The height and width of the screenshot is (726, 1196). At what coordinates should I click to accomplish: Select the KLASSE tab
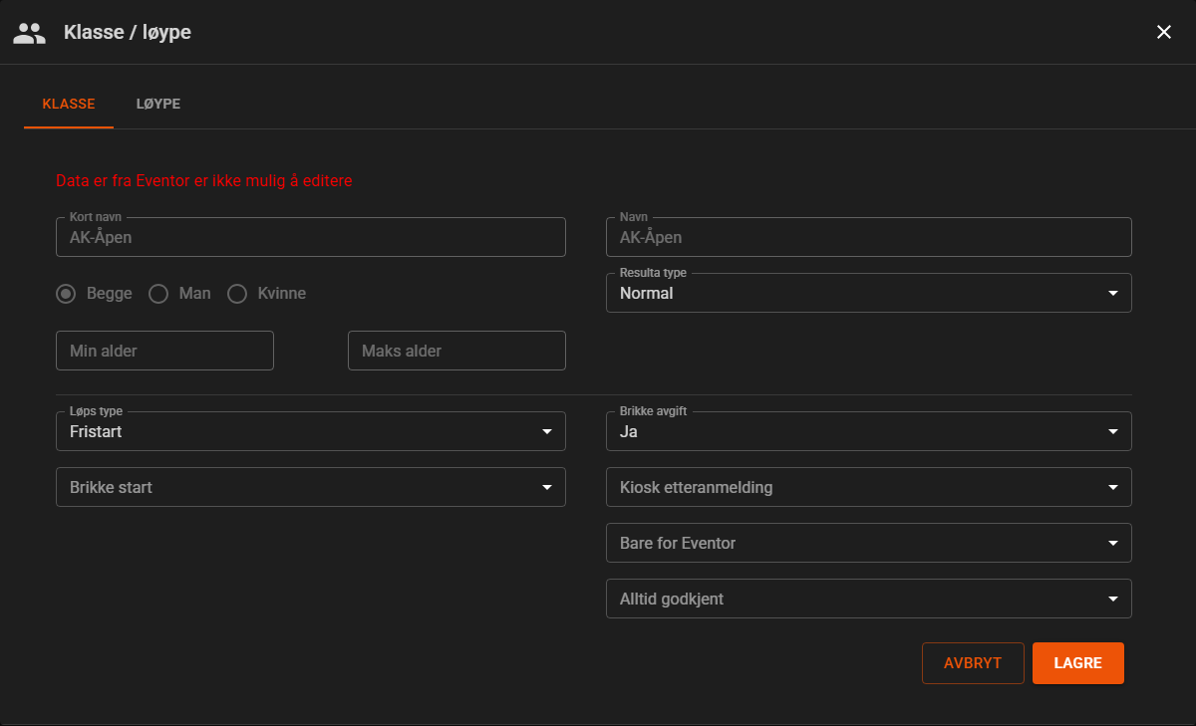pyautogui.click(x=69, y=104)
